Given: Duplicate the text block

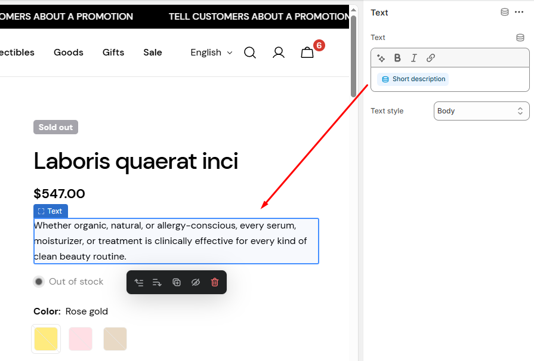Looking at the screenshot, I should [x=177, y=282].
